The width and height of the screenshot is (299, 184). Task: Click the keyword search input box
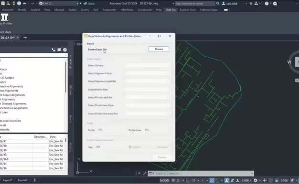click(195, 3)
